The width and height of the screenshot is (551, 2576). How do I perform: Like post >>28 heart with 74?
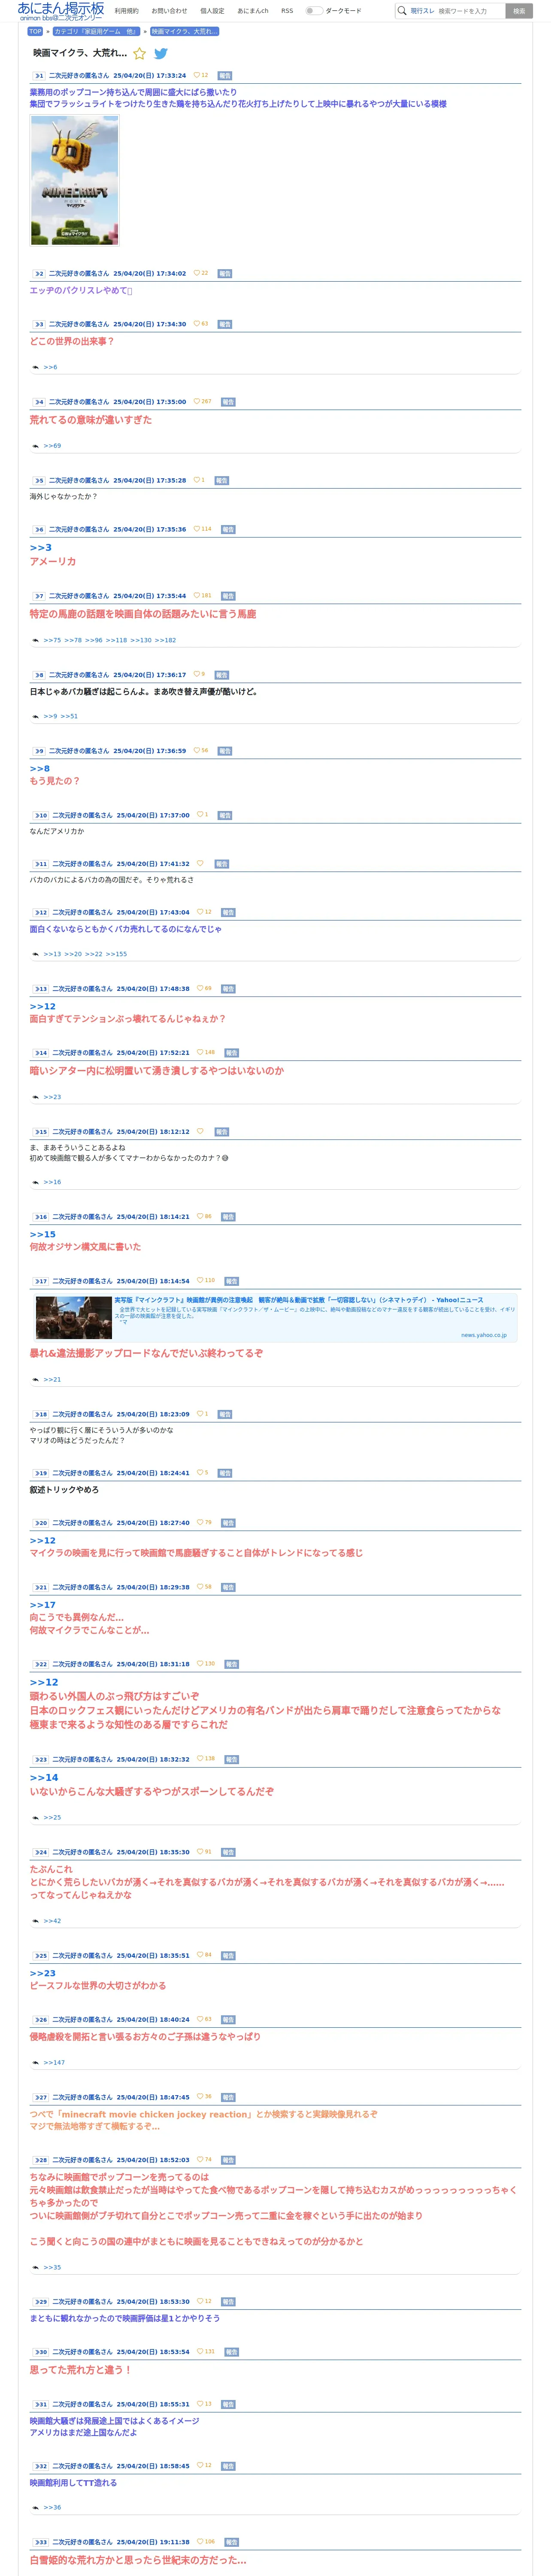coord(200,2159)
